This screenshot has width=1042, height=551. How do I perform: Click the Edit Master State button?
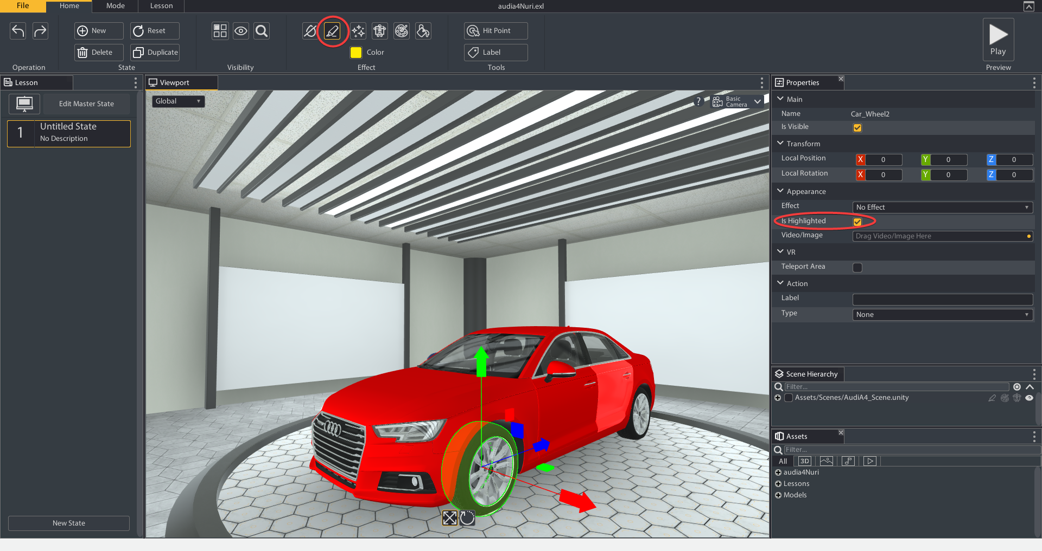[x=87, y=103]
